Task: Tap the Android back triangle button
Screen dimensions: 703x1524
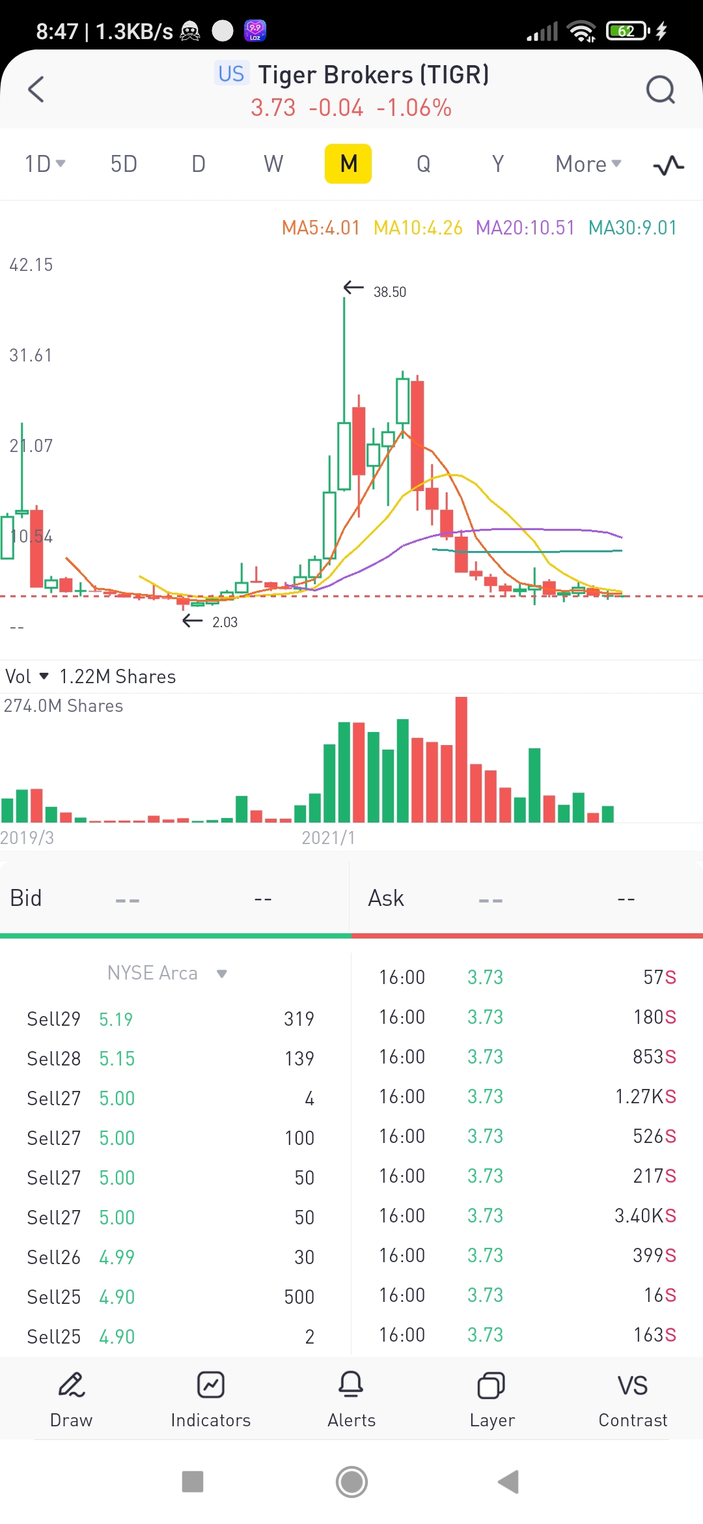Action: pos(508,1482)
